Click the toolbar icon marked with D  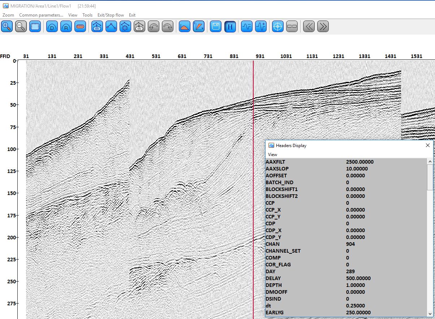(x=52, y=27)
